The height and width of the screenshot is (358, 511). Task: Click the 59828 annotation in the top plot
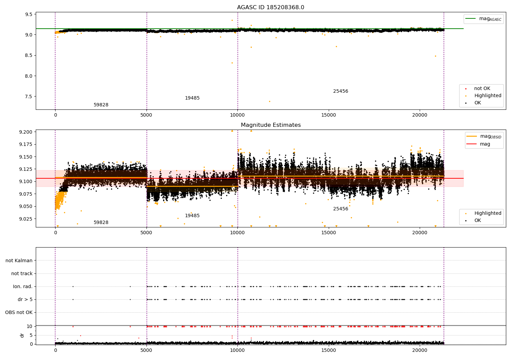(x=101, y=105)
